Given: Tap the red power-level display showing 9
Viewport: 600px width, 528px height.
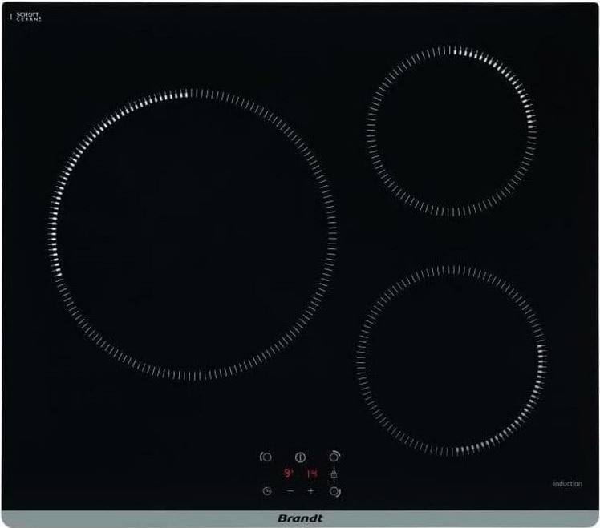Looking at the screenshot, I should 289,474.
